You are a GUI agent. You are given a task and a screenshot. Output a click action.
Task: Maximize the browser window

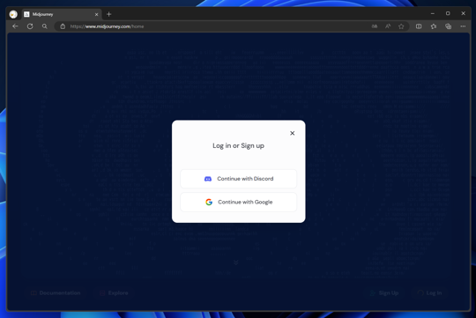click(x=448, y=13)
